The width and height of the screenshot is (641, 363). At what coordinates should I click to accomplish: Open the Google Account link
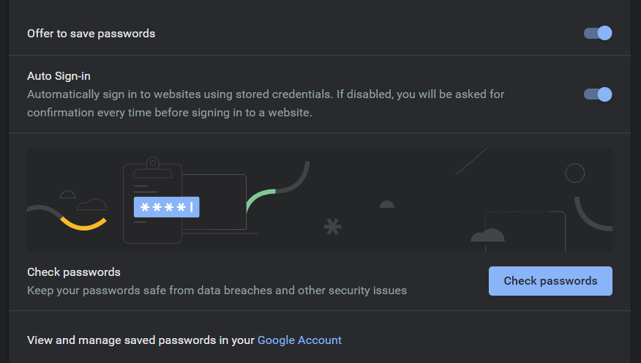tap(299, 340)
